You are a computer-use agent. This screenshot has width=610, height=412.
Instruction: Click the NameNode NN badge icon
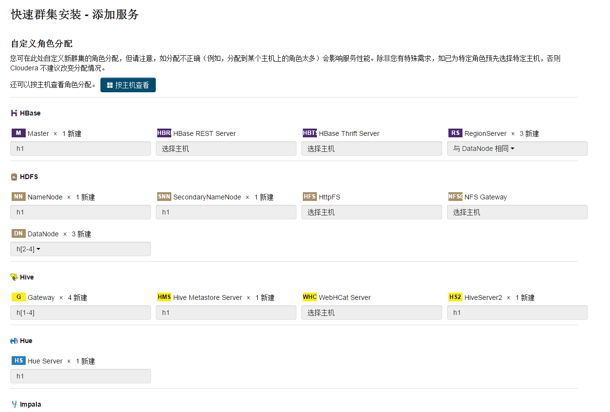point(18,197)
